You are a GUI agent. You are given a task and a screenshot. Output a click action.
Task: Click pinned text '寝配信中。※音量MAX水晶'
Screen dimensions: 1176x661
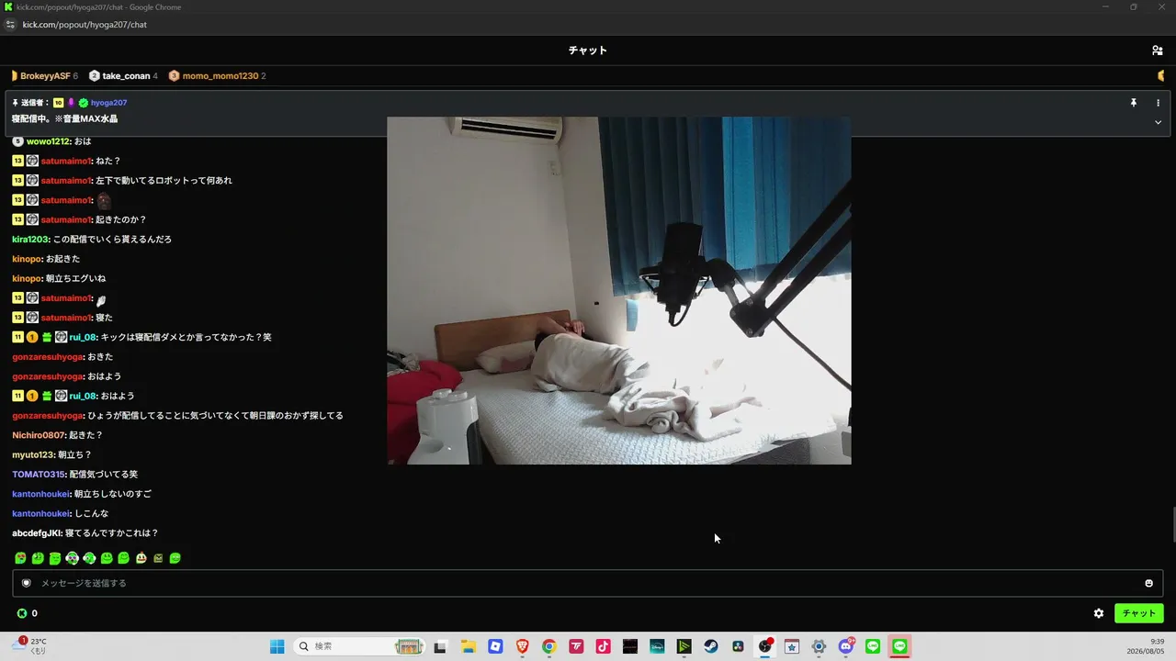coord(64,119)
